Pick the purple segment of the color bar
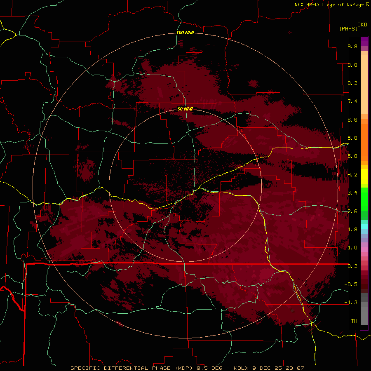Screen dimensions: 371x371 click(364, 41)
